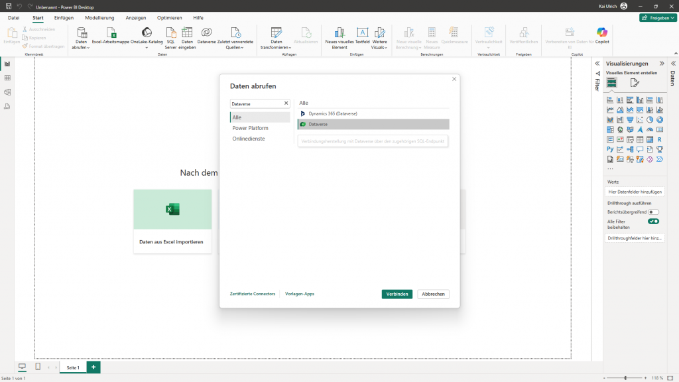
Task: Open the Modellierung ribbon tab
Action: tap(99, 18)
